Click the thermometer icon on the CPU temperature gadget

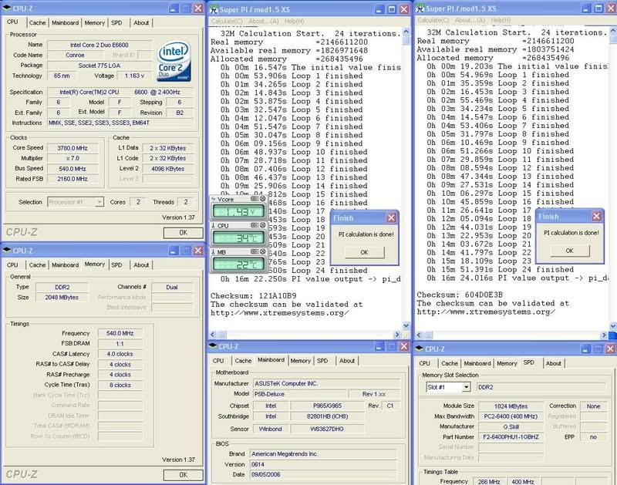point(214,226)
